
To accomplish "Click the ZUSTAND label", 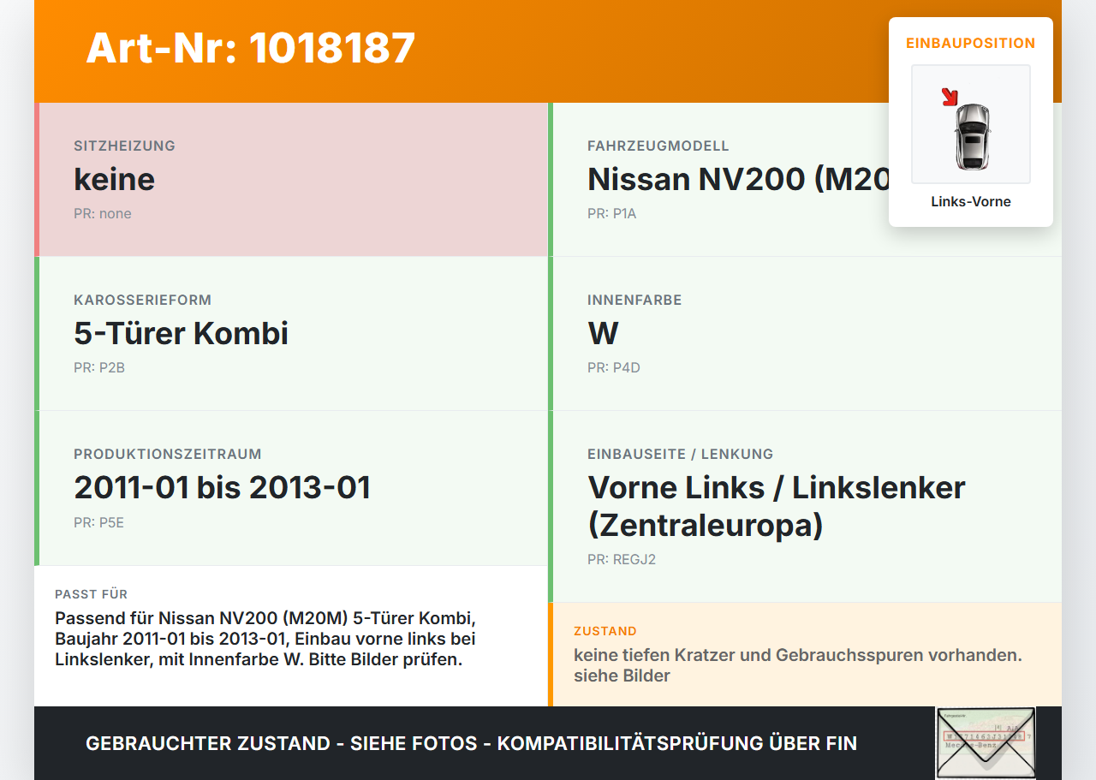I will 605,631.
